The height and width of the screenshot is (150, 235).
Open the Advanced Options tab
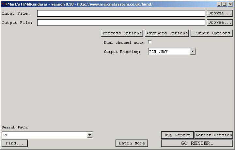click(x=167, y=33)
